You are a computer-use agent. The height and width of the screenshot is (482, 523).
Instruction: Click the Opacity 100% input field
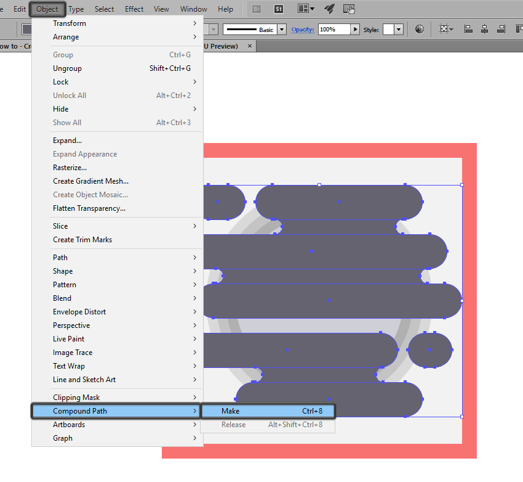[x=334, y=30]
